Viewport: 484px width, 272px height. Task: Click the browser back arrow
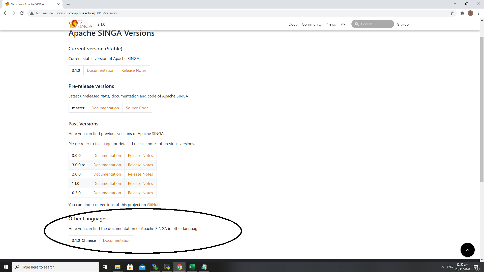(x=6, y=13)
